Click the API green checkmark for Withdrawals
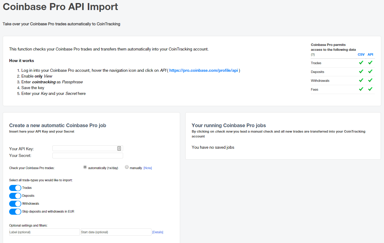Viewport: 384px width, 243px height. tap(370, 80)
